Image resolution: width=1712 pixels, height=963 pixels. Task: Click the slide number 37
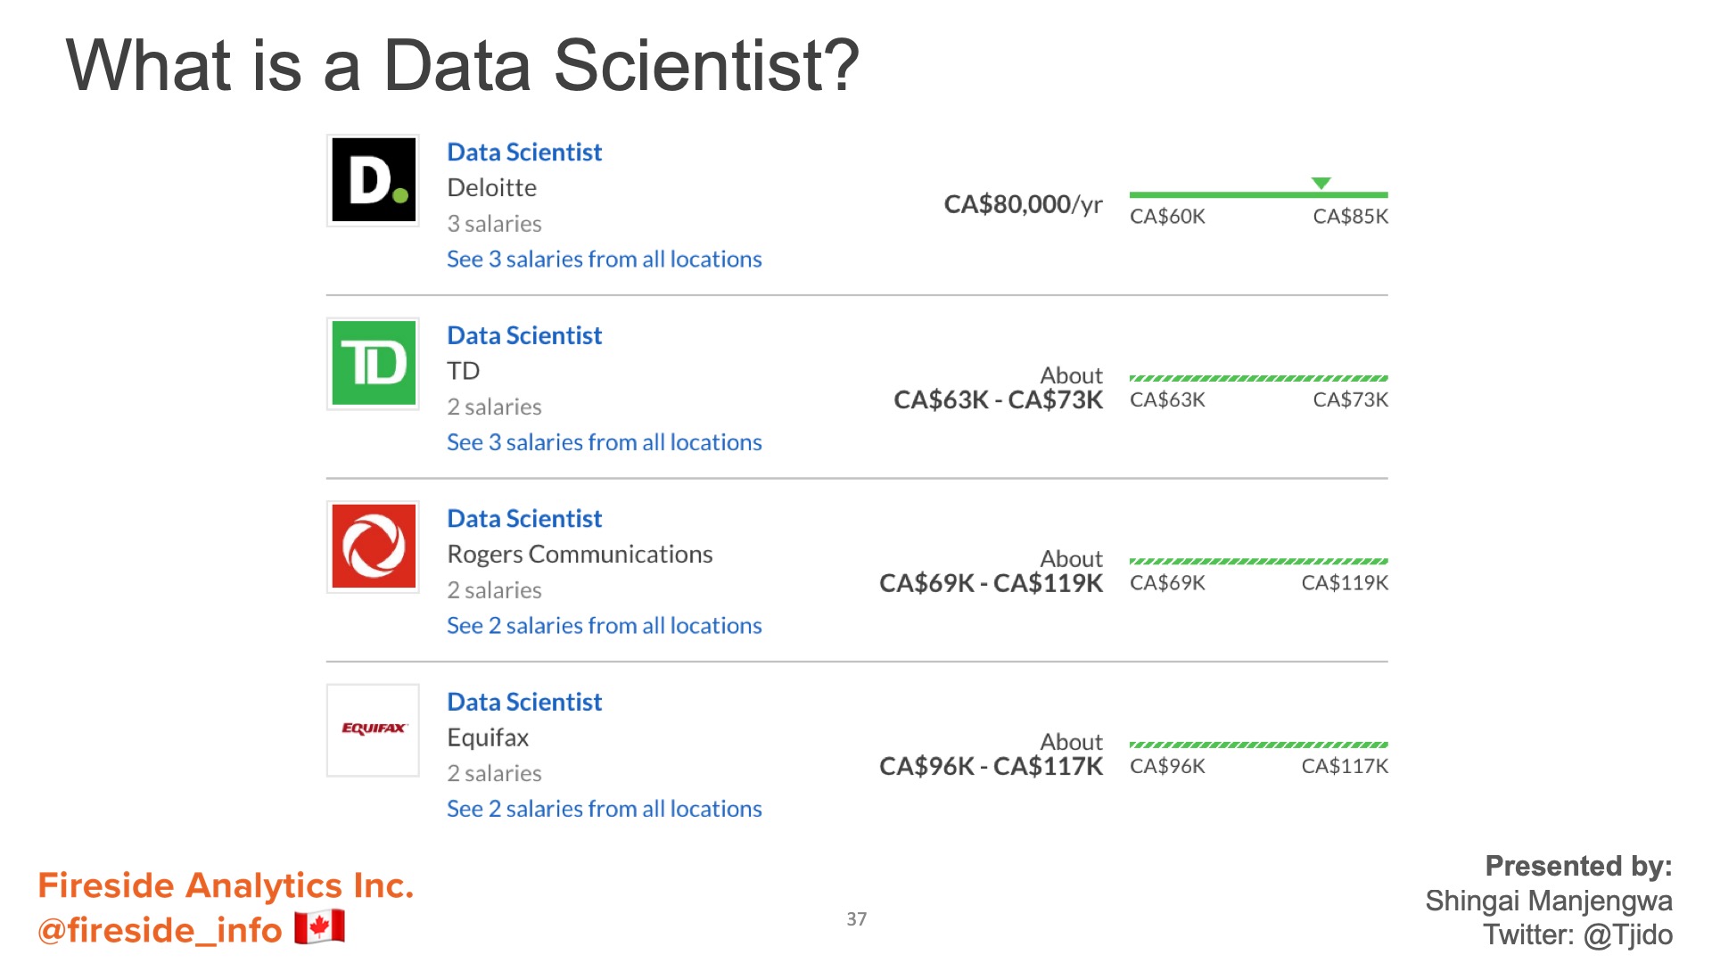point(856,919)
